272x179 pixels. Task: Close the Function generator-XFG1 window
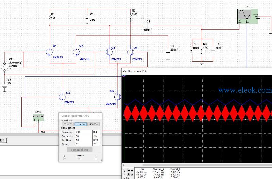pyautogui.click(x=99, y=116)
